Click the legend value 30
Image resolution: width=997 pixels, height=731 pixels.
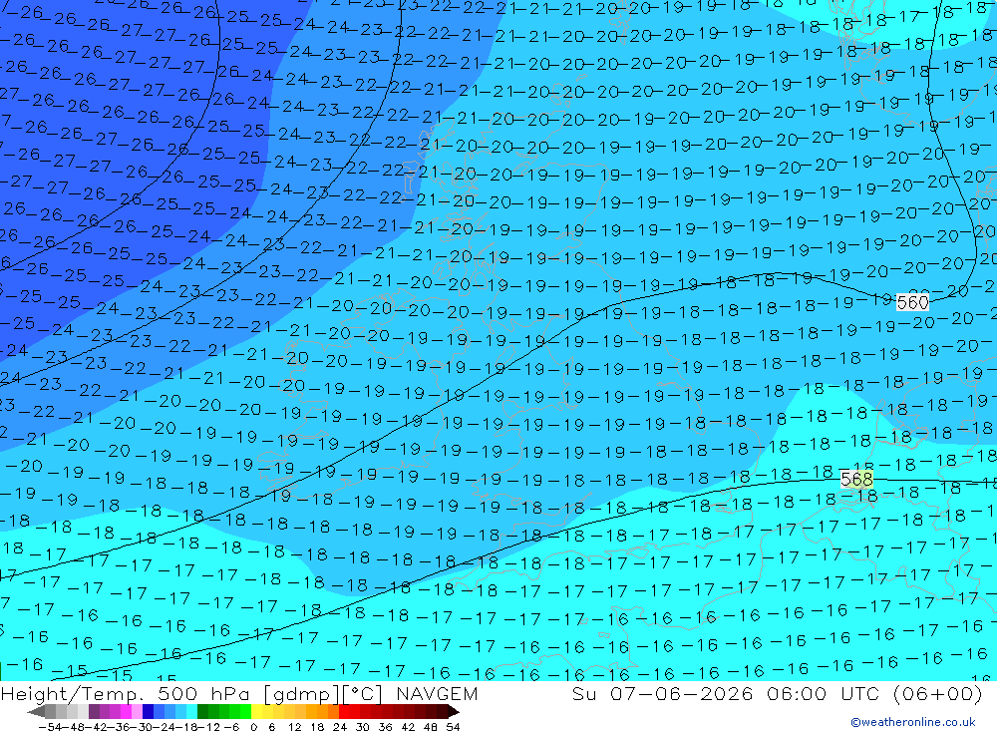[363, 727]
